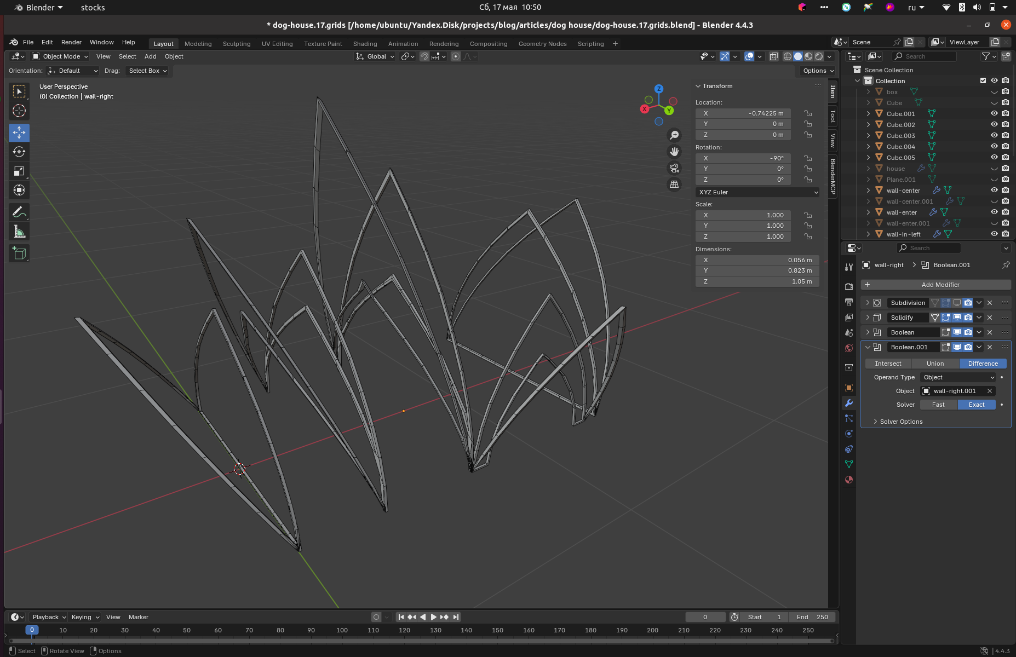This screenshot has width=1016, height=657.
Task: Switch to wireframe viewport shading
Action: [x=788, y=56]
